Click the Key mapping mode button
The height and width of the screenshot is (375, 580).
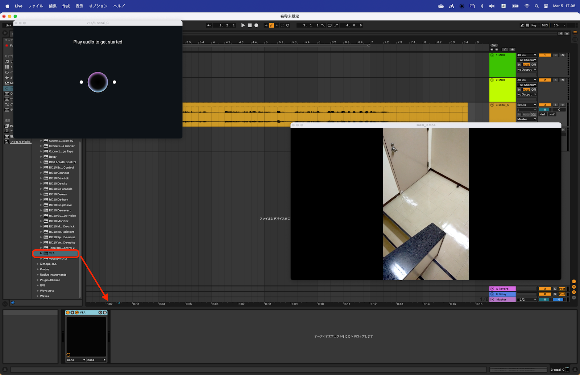click(x=534, y=25)
